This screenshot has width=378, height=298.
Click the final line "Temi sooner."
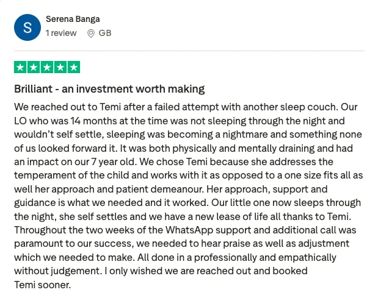[43, 285]
